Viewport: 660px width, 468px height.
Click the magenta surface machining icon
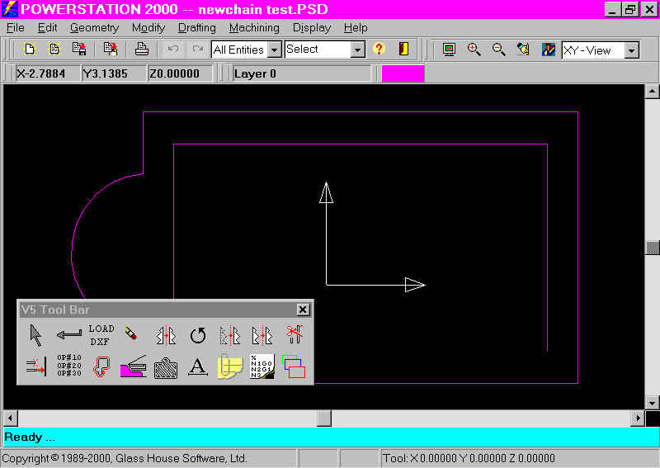(x=134, y=366)
